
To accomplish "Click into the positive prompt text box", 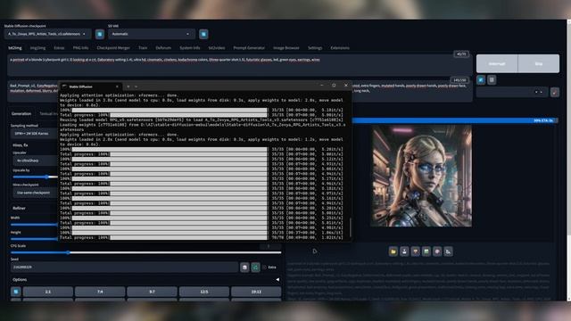I will [240, 65].
